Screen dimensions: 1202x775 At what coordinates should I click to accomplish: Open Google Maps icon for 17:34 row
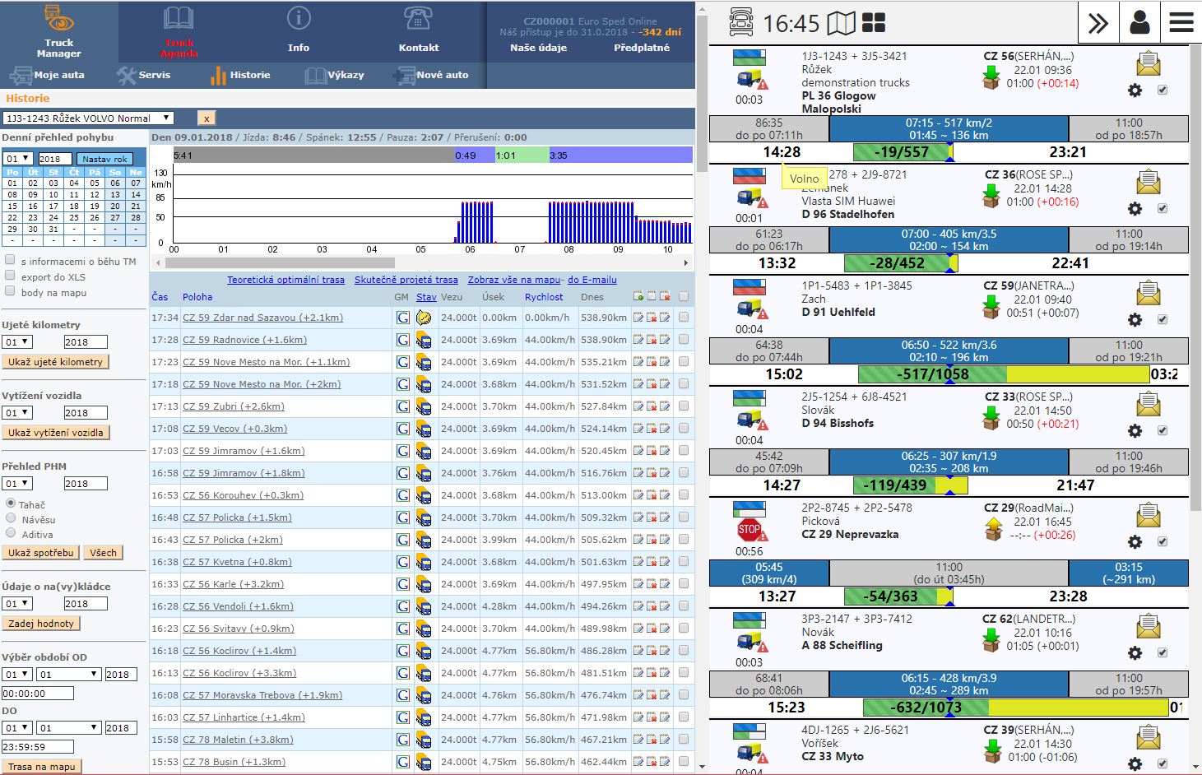coord(403,318)
